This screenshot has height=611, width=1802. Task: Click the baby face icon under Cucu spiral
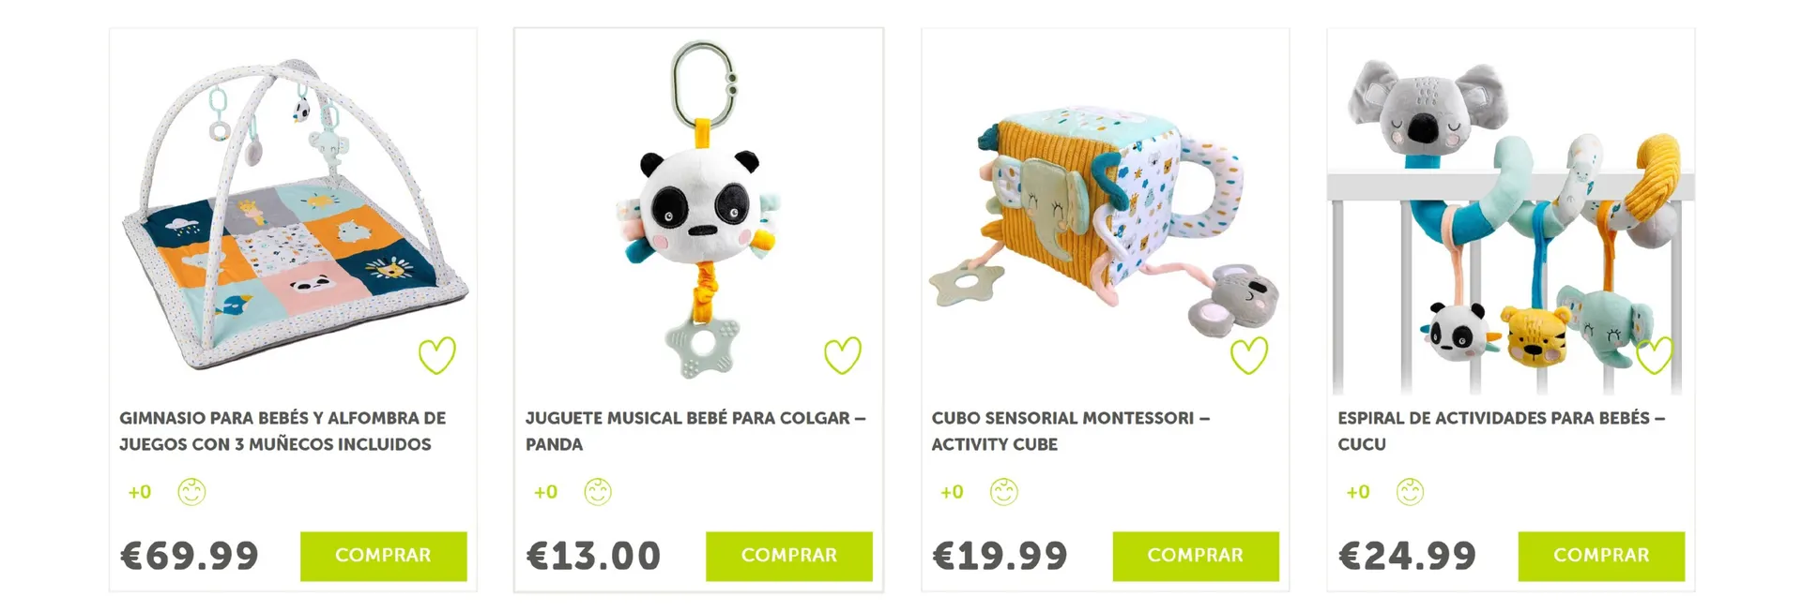click(x=1410, y=492)
